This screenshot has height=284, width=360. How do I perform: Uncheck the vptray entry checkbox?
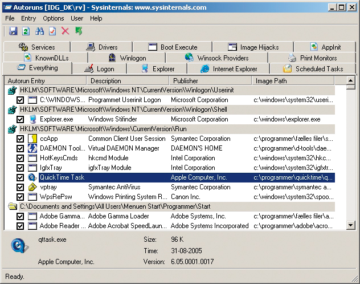(x=20, y=187)
